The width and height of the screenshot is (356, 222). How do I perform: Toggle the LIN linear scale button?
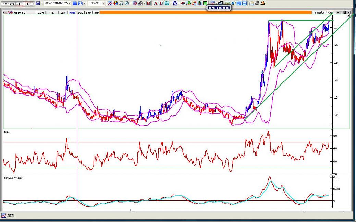coord(63,12)
